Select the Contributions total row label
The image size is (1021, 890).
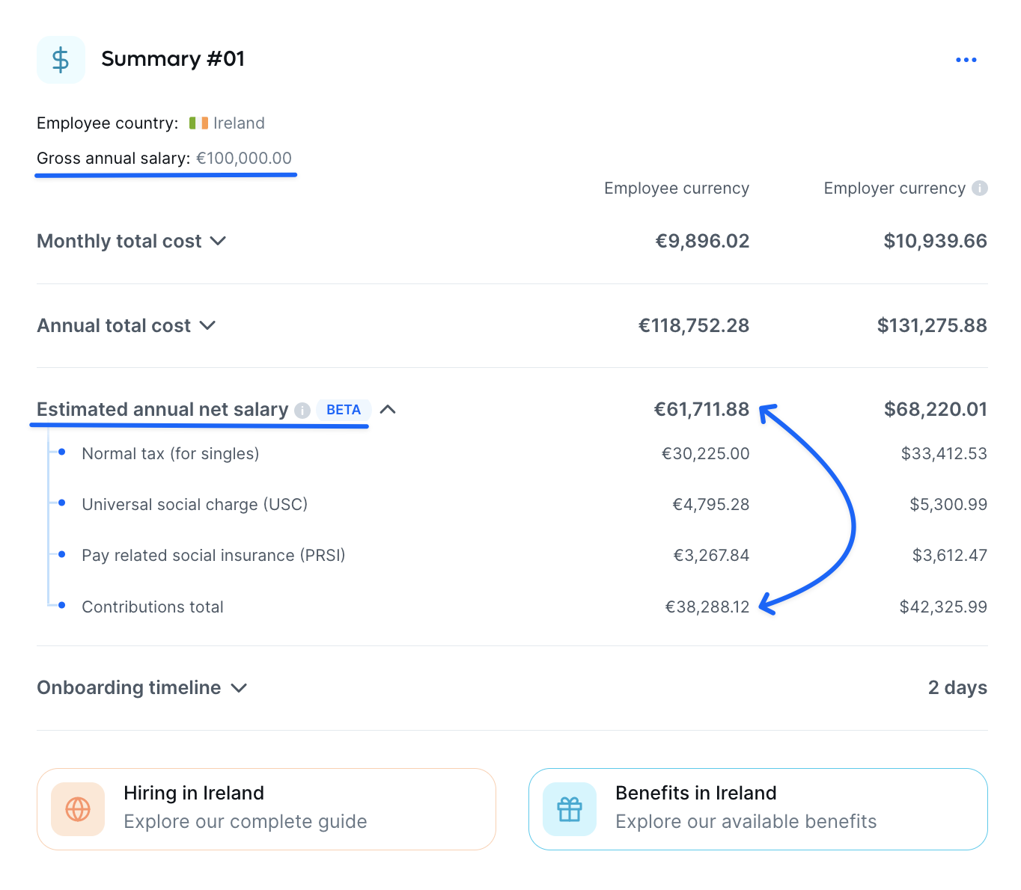click(x=153, y=607)
